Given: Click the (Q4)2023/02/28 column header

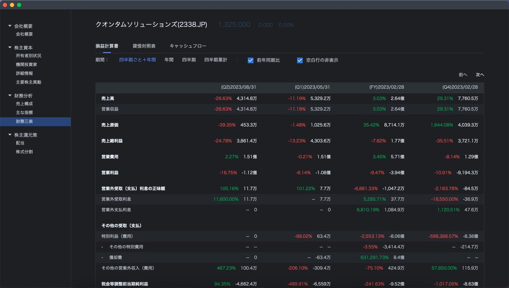Looking at the screenshot, I should coord(460,87).
